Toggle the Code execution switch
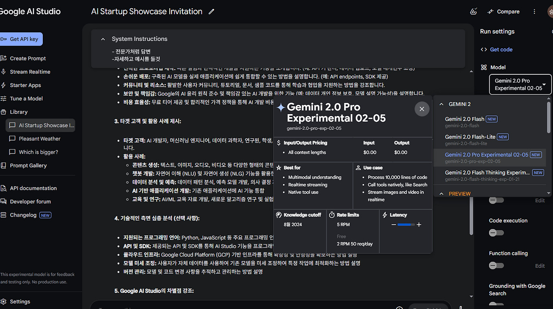 (496, 233)
